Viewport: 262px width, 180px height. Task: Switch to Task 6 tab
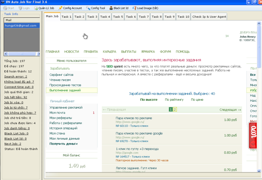(x=131, y=17)
